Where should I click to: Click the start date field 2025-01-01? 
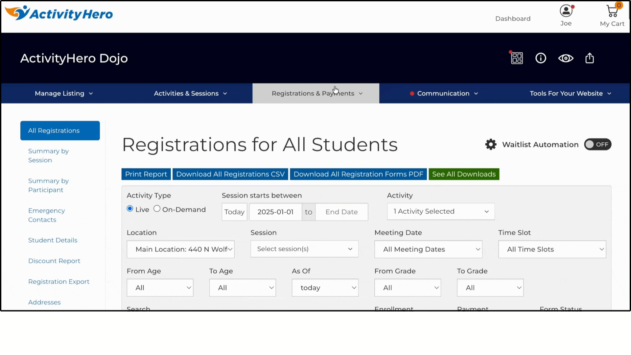coord(275,212)
